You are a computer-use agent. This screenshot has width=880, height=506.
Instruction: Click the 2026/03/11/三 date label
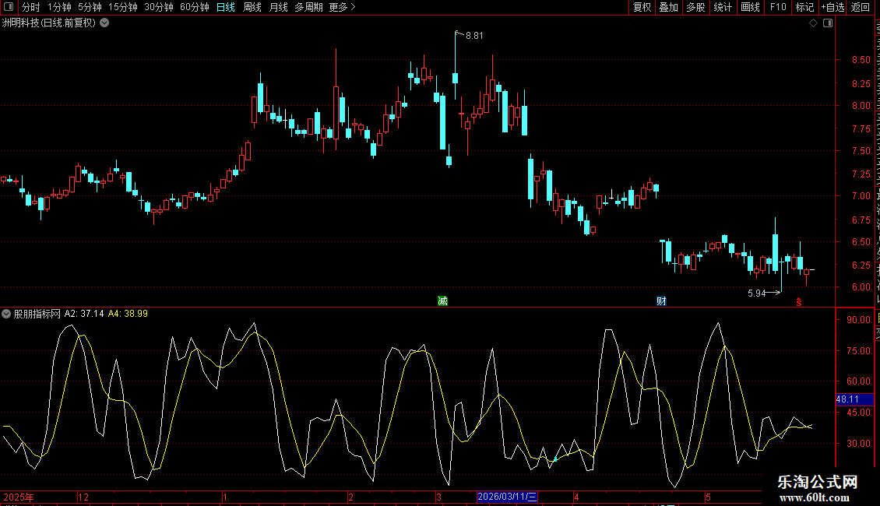[507, 497]
